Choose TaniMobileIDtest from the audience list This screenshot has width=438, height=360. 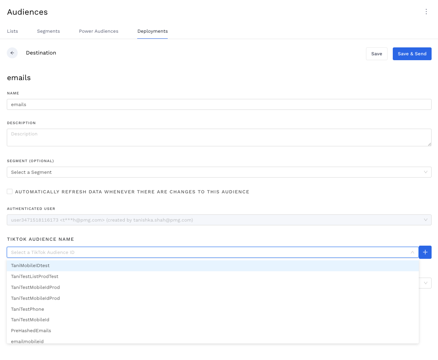(x=30, y=266)
